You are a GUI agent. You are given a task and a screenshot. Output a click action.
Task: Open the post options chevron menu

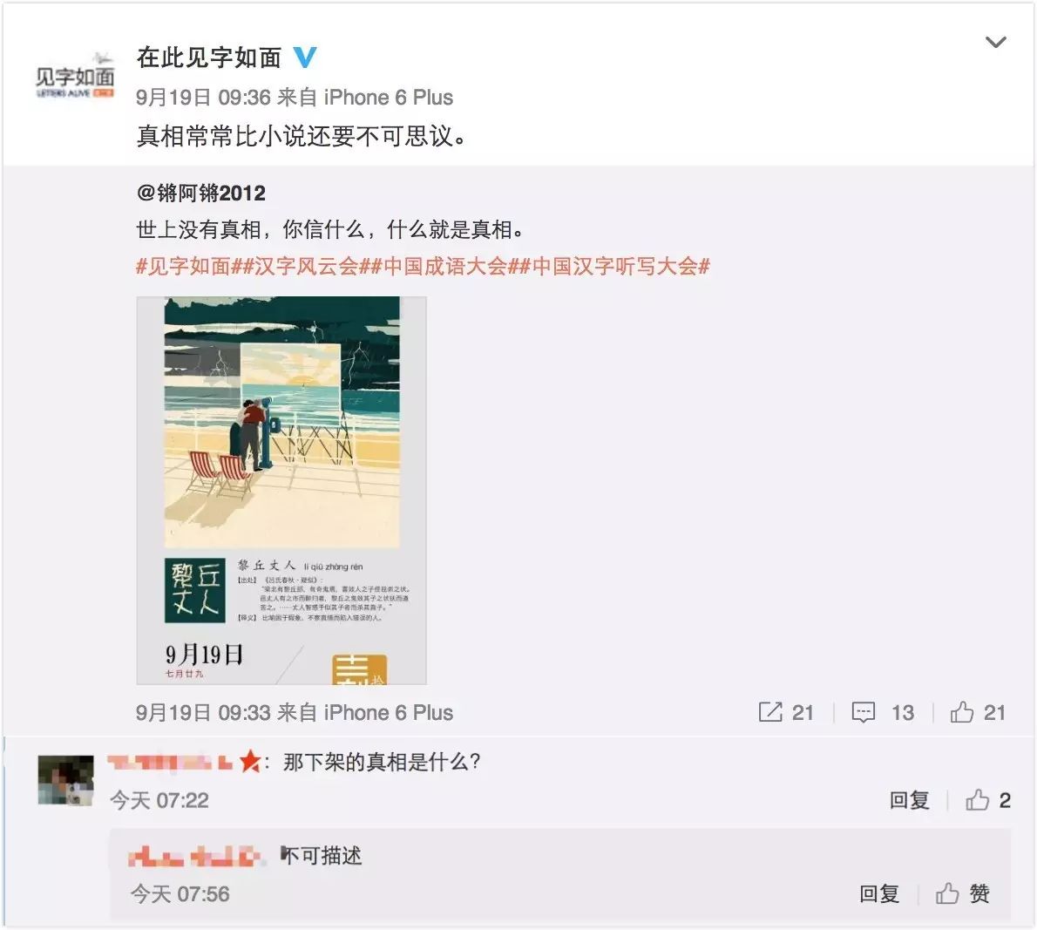click(995, 43)
